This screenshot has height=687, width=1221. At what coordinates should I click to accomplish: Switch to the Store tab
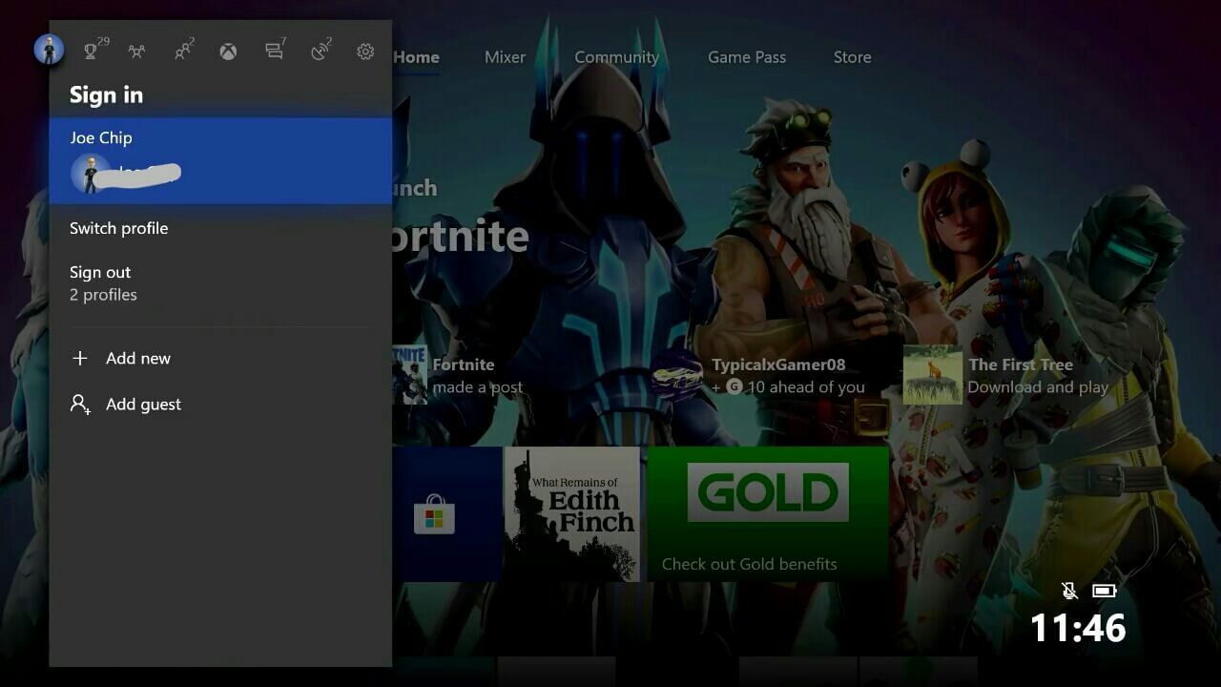(852, 57)
